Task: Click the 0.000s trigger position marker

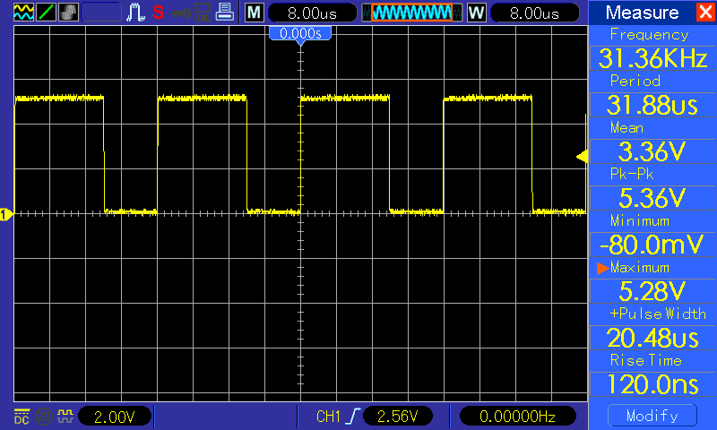Action: point(300,34)
